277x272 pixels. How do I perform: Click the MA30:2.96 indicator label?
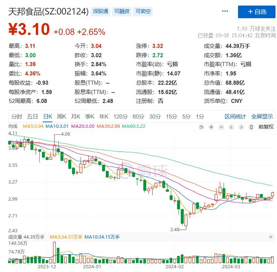(108, 126)
